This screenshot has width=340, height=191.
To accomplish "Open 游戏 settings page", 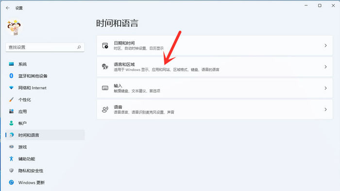I will click(x=45, y=147).
